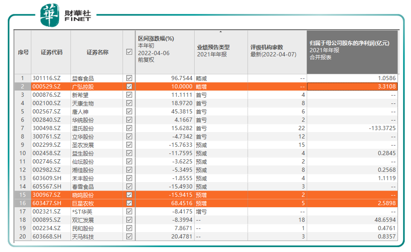The width and height of the screenshot is (411, 252).
Task: Sort by the 证券代码 column header
Action: coord(51,52)
